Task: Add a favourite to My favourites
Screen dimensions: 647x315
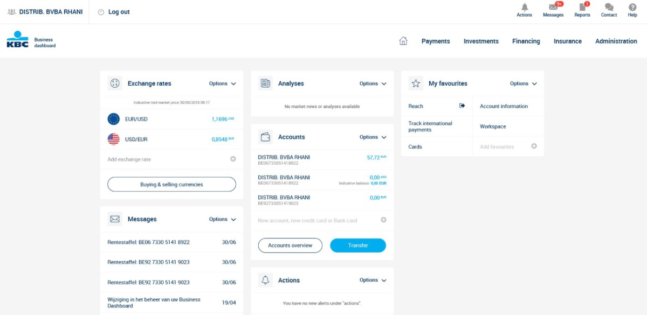Action: click(x=533, y=146)
